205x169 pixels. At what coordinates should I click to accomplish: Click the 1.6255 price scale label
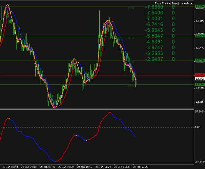[x=200, y=102]
